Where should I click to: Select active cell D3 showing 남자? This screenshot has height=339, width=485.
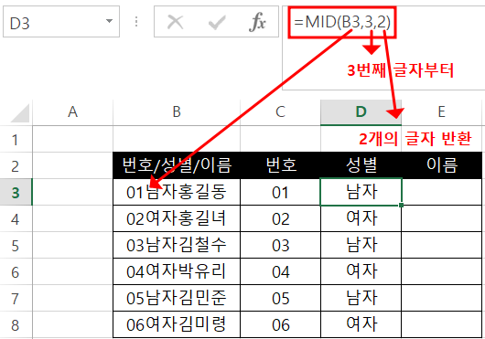pos(361,192)
